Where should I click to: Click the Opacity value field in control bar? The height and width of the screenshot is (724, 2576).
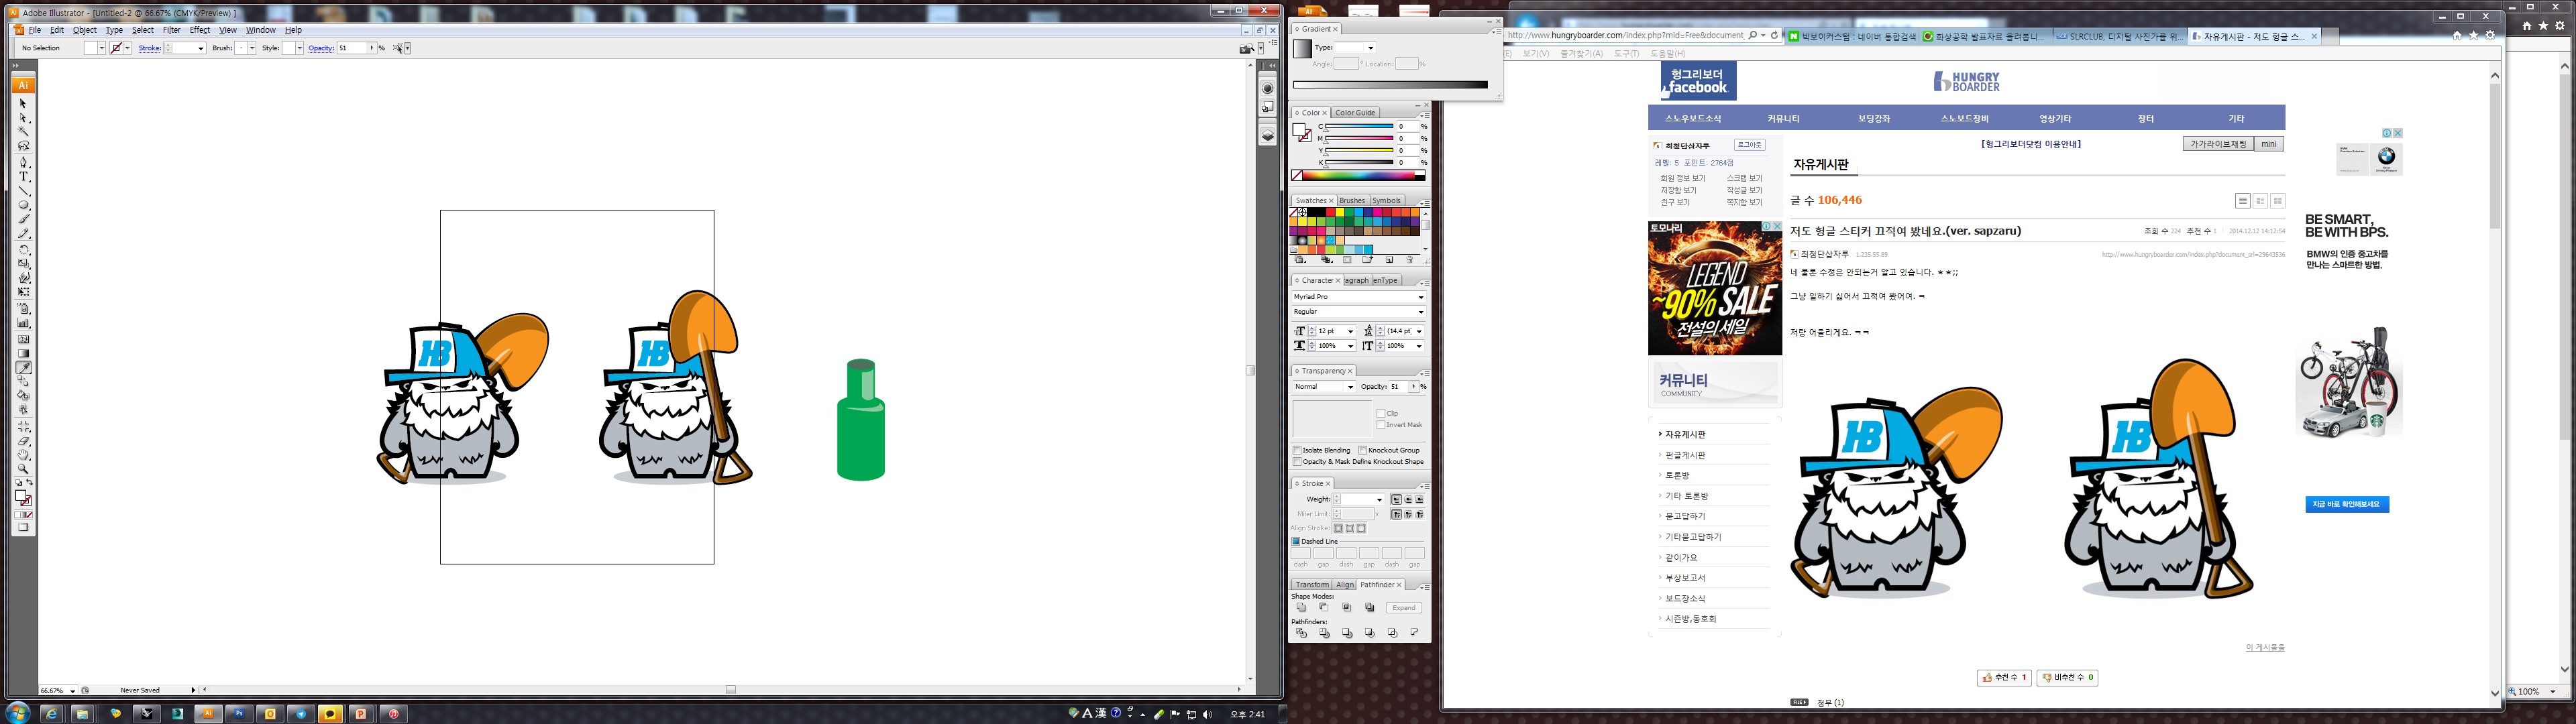point(353,48)
